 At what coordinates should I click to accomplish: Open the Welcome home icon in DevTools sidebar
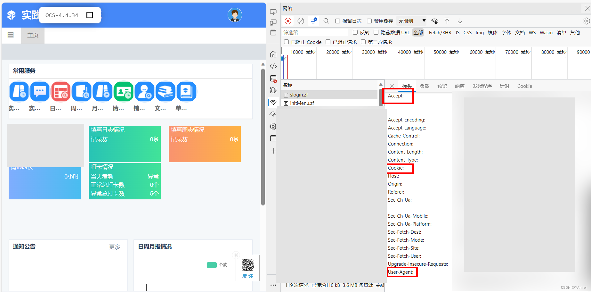point(273,54)
